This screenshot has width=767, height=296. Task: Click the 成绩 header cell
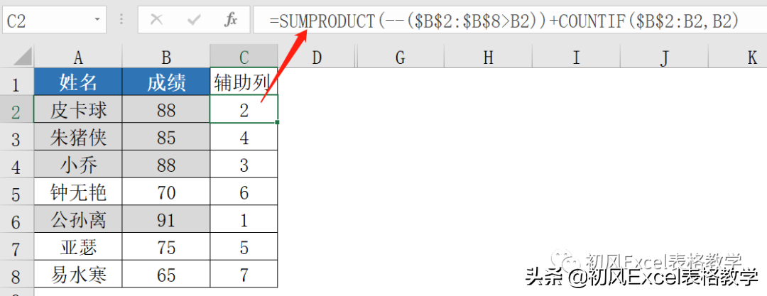pos(165,82)
